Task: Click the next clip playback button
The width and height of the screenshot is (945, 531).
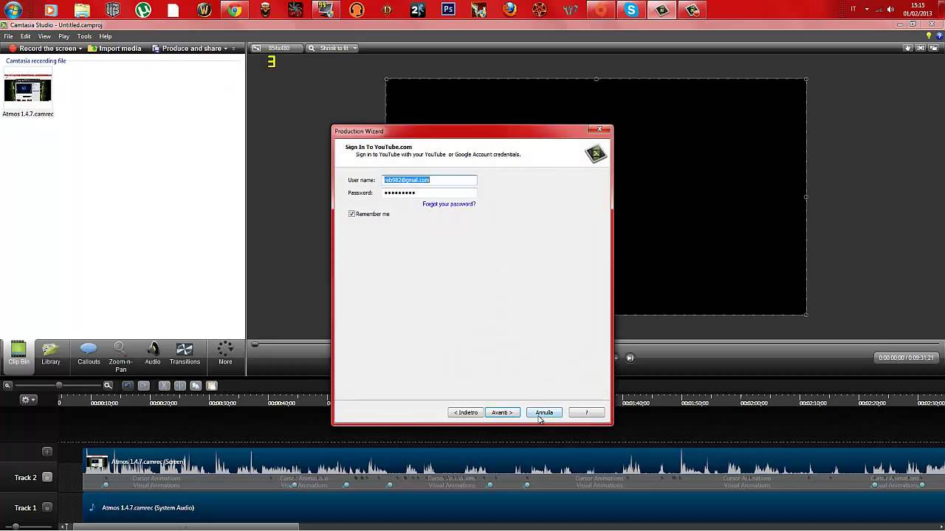Action: point(630,358)
